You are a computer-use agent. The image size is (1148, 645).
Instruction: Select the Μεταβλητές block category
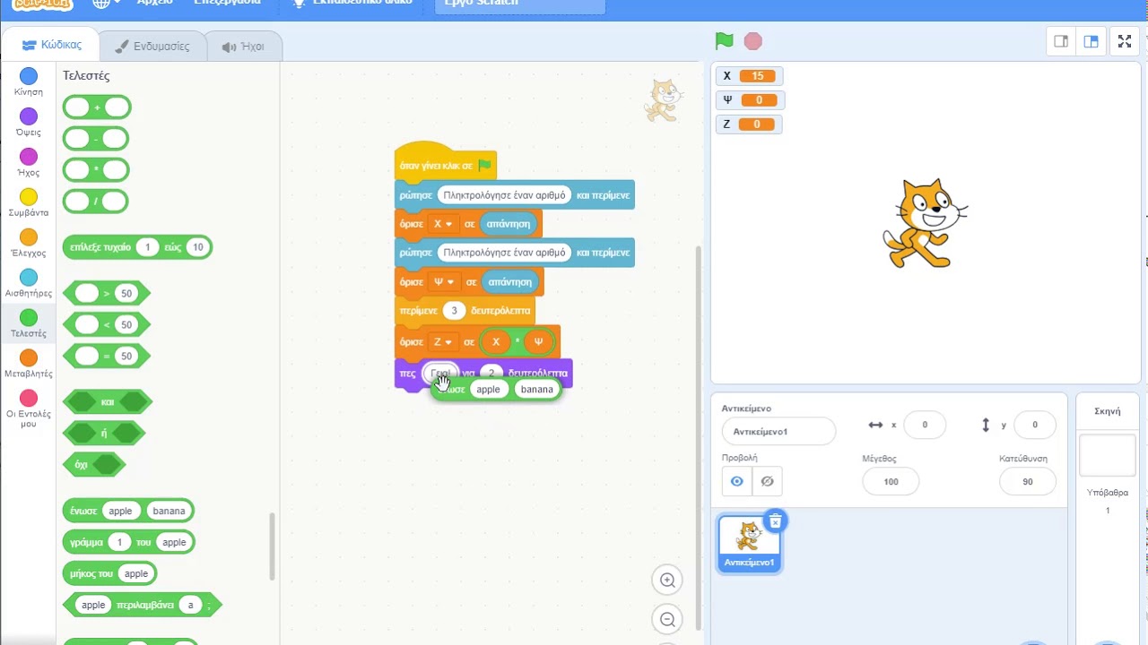(29, 365)
